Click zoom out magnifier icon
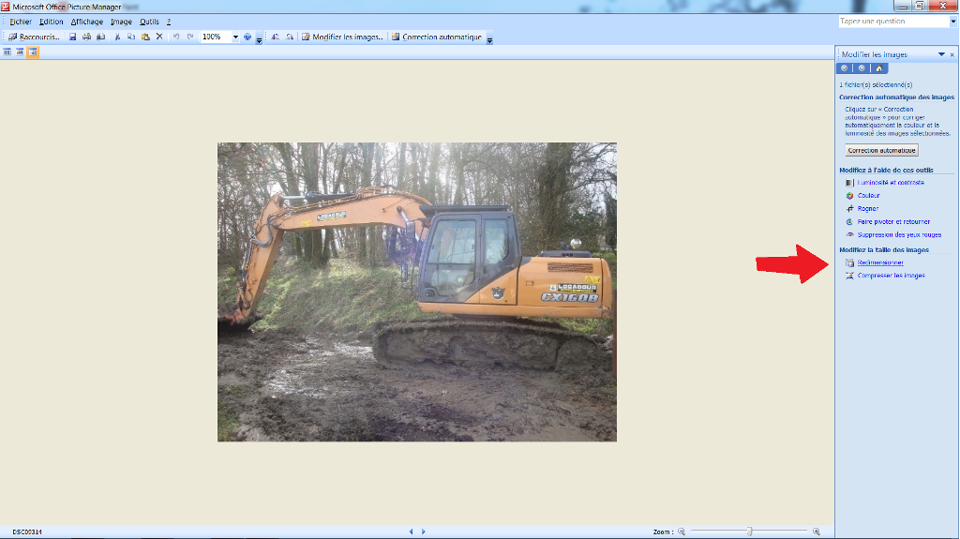 [682, 532]
